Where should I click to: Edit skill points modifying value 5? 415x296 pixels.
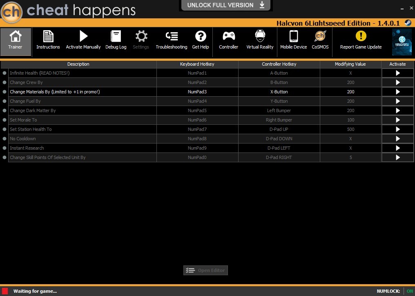tap(351, 157)
